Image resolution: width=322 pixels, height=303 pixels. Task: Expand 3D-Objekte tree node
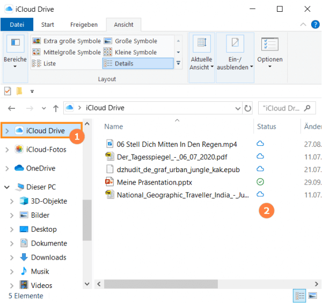tap(12, 201)
